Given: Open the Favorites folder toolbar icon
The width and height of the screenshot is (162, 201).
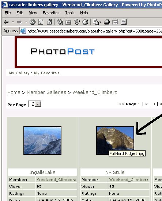Looking at the screenshot, I should (x=68, y=22).
